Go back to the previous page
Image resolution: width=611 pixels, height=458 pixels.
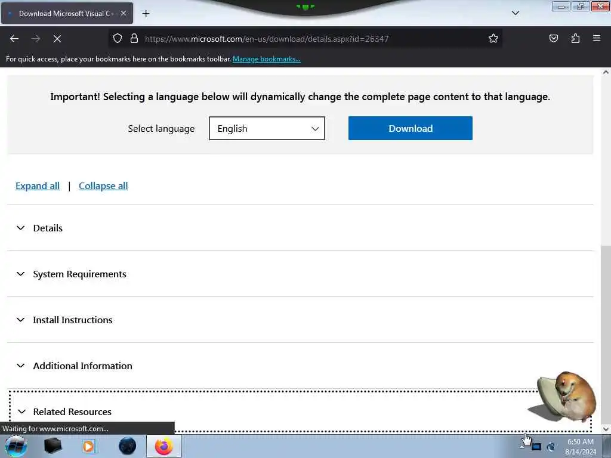click(x=14, y=39)
